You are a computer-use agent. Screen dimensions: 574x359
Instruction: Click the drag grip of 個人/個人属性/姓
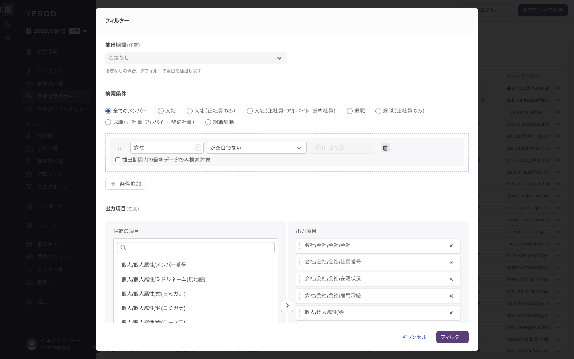click(x=300, y=313)
